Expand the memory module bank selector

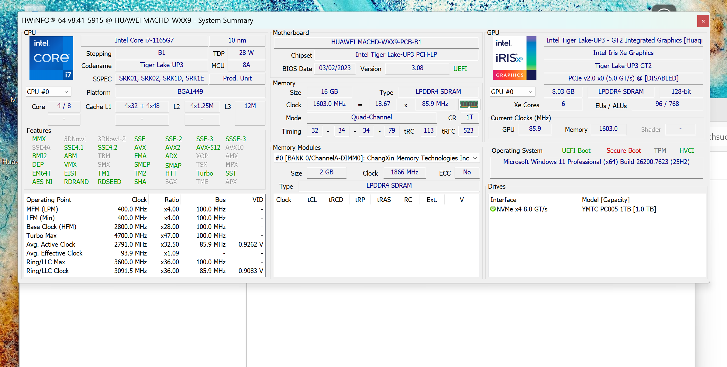tap(377, 158)
